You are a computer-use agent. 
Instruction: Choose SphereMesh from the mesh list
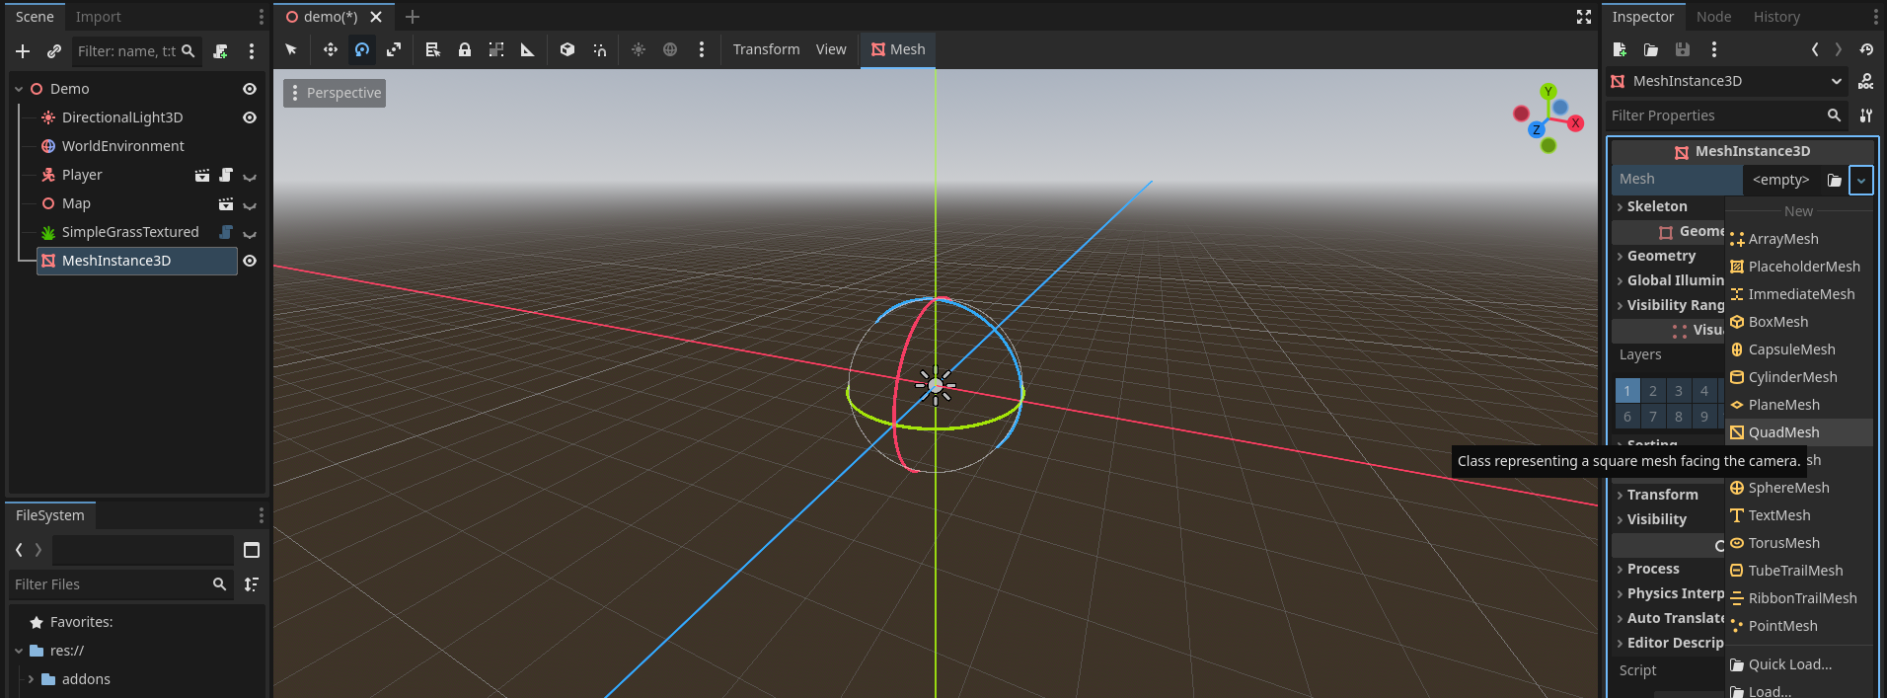pyautogui.click(x=1787, y=488)
